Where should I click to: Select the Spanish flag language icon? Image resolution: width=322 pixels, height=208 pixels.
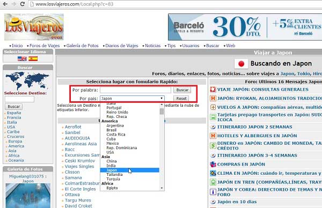33,59
